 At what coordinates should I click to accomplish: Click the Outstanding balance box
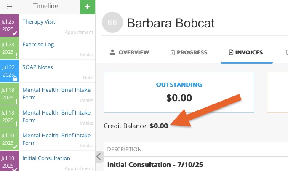(x=179, y=92)
